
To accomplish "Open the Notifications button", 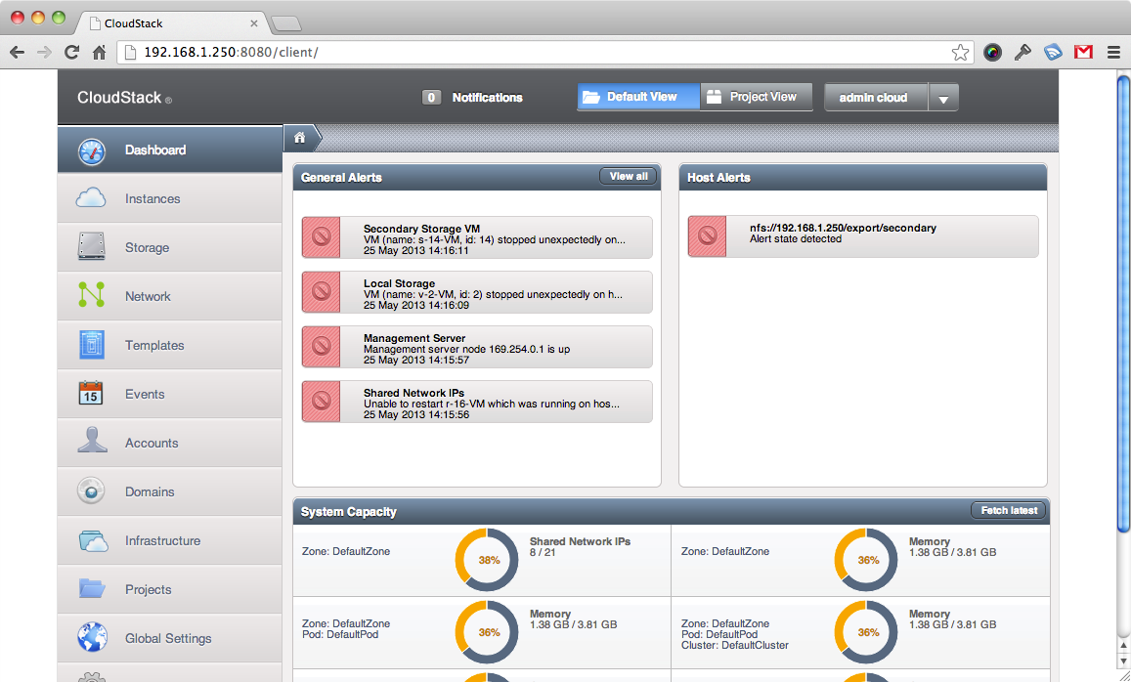I will click(472, 98).
